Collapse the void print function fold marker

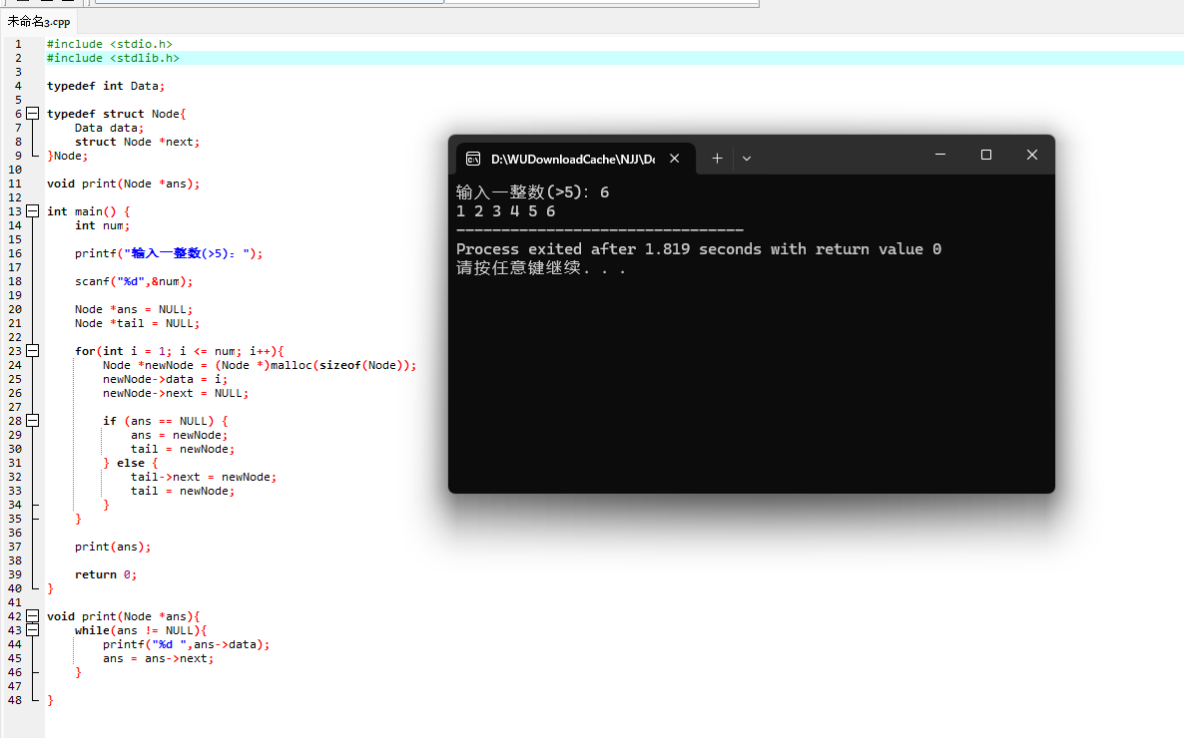coord(33,615)
